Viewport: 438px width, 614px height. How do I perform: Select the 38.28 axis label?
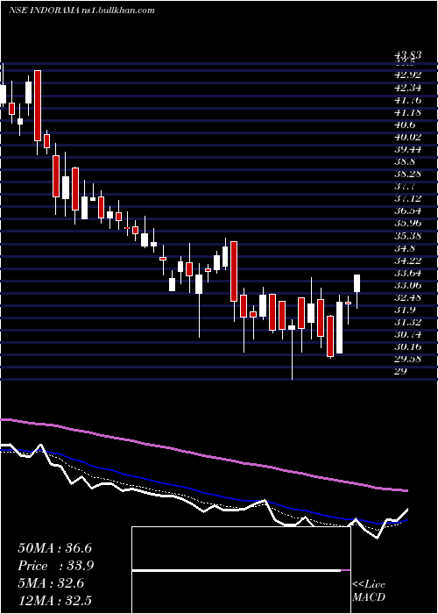tap(408, 175)
